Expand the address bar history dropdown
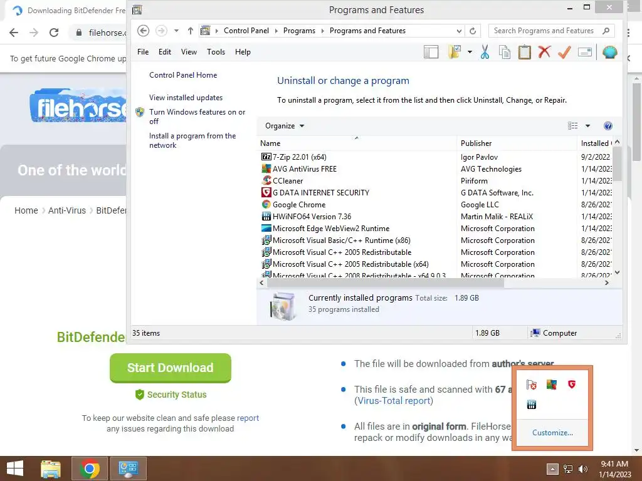This screenshot has width=642, height=481. click(459, 31)
